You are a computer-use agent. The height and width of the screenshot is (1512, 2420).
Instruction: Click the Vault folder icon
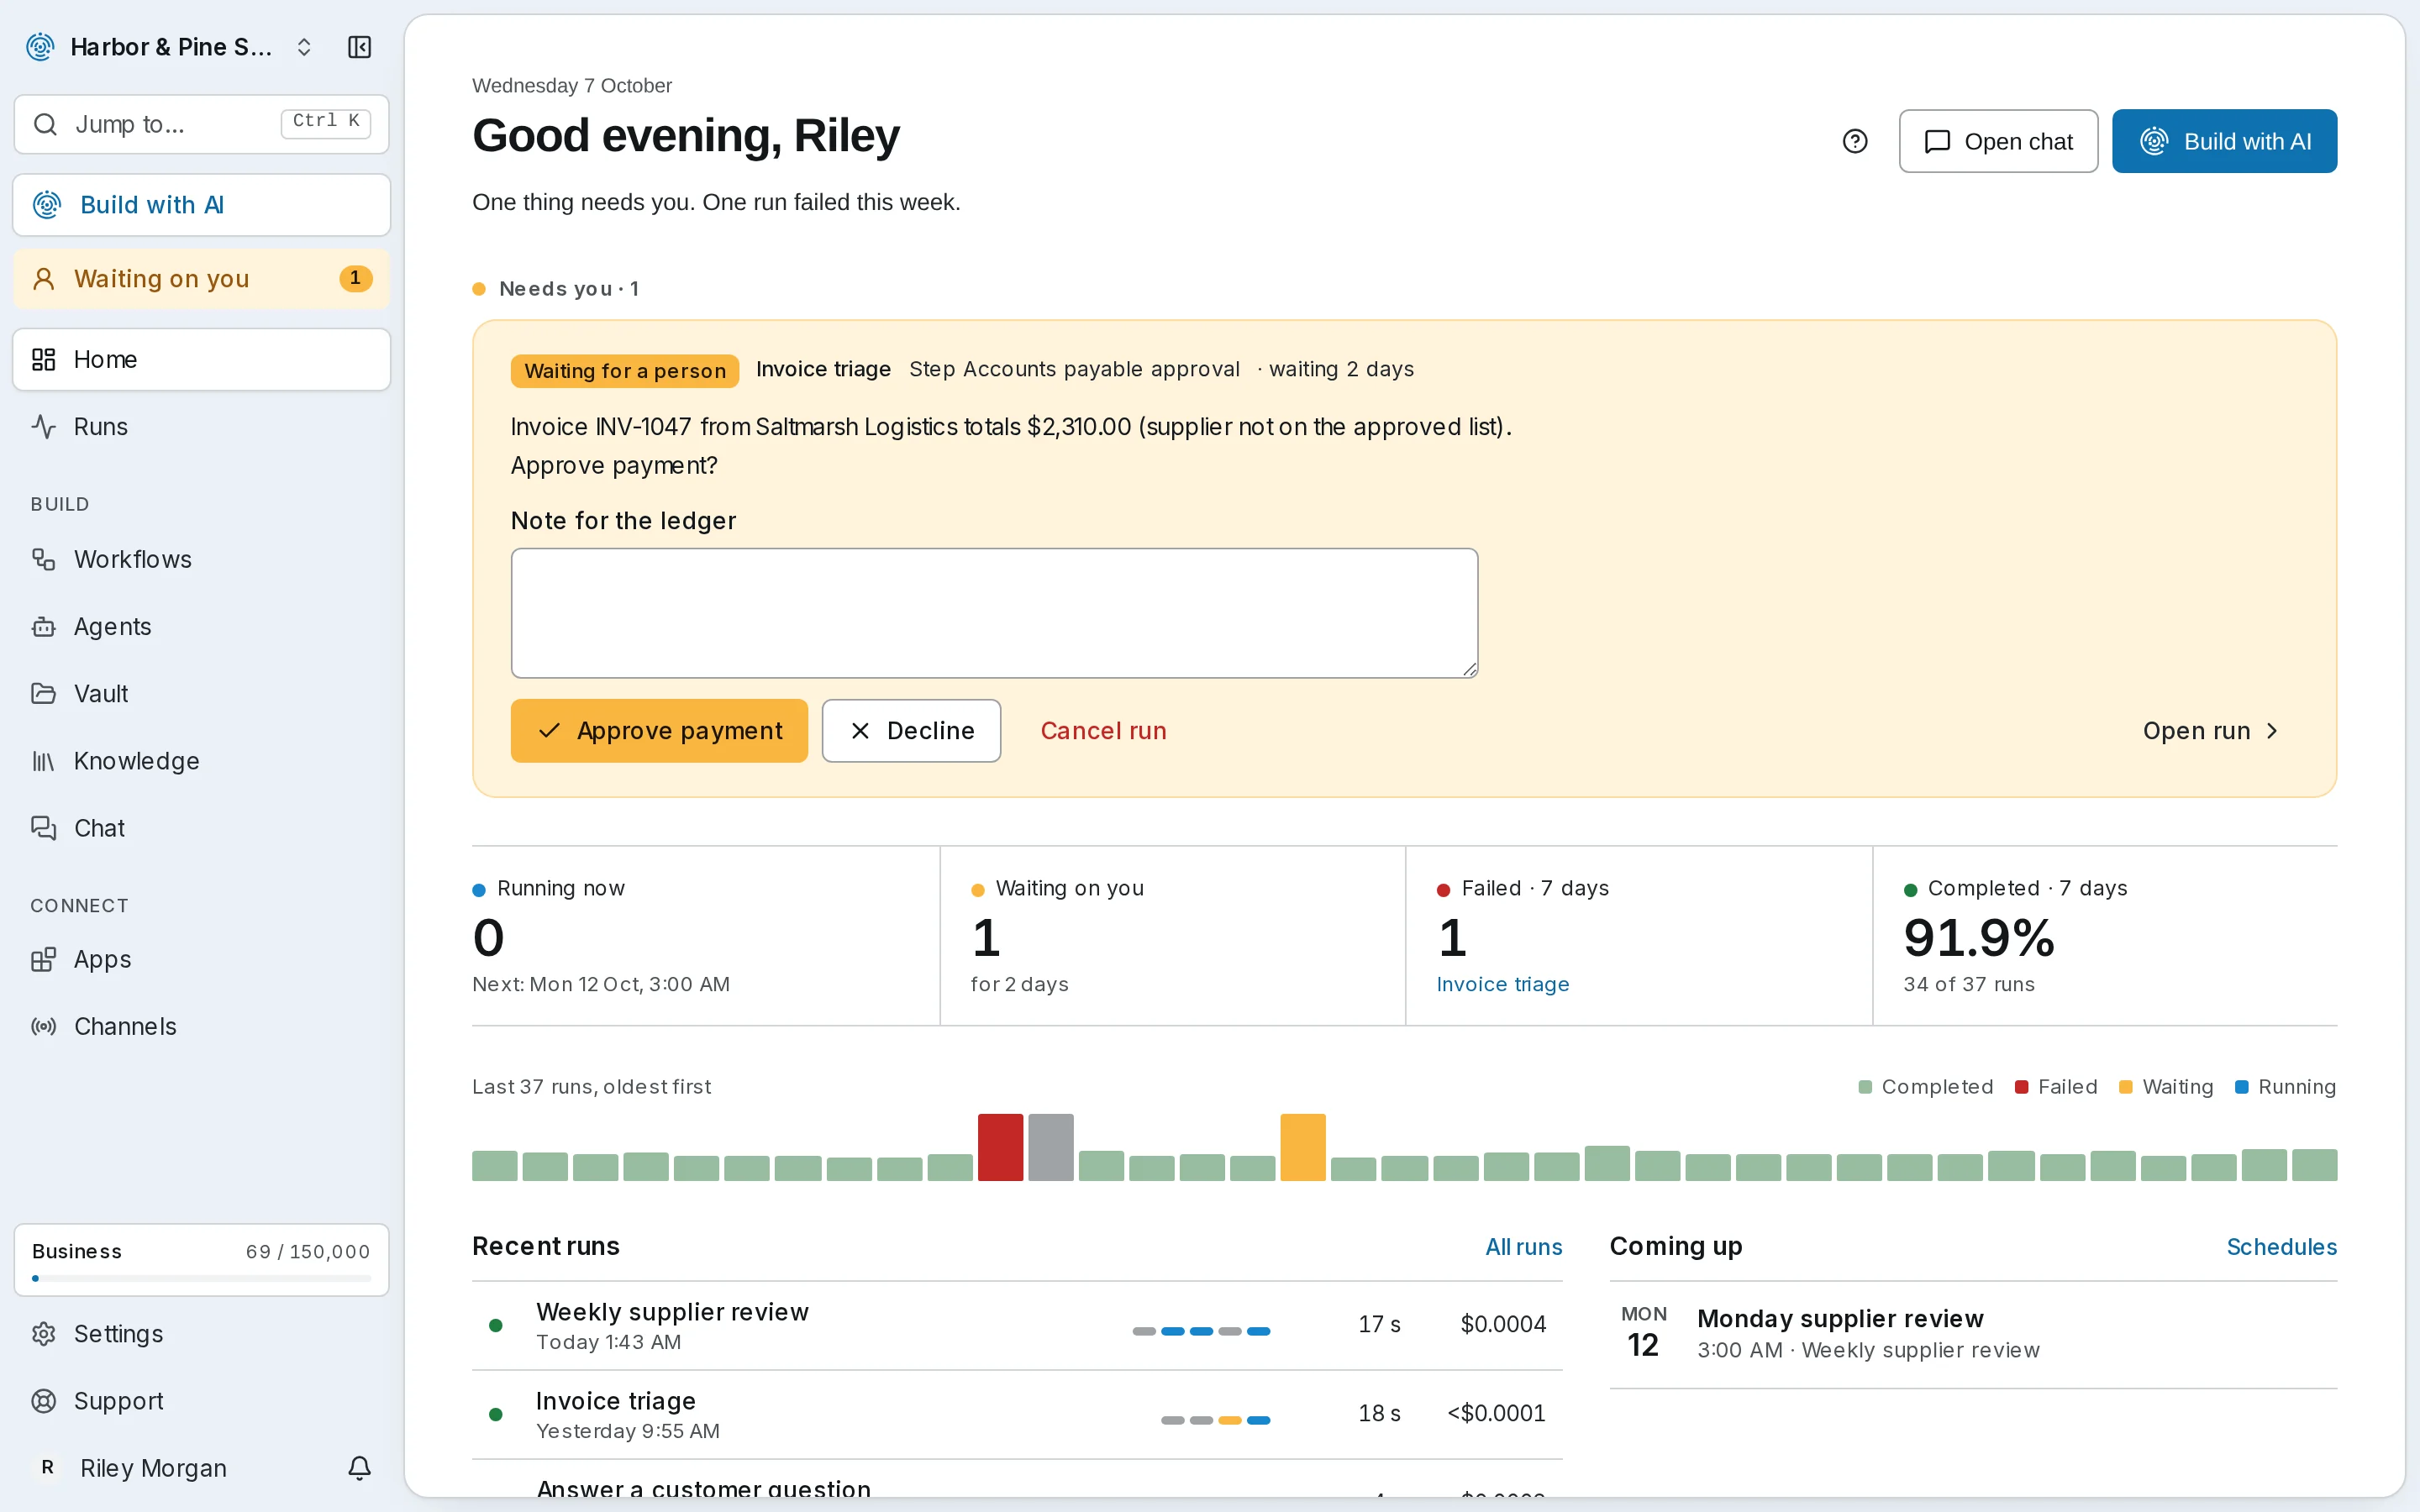43,694
